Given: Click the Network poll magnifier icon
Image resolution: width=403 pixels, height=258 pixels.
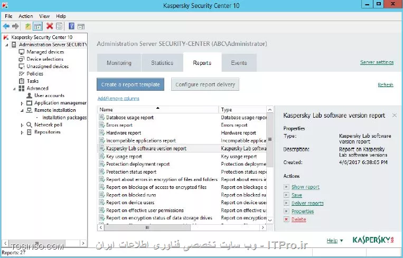Looking at the screenshot, I should [29, 125].
